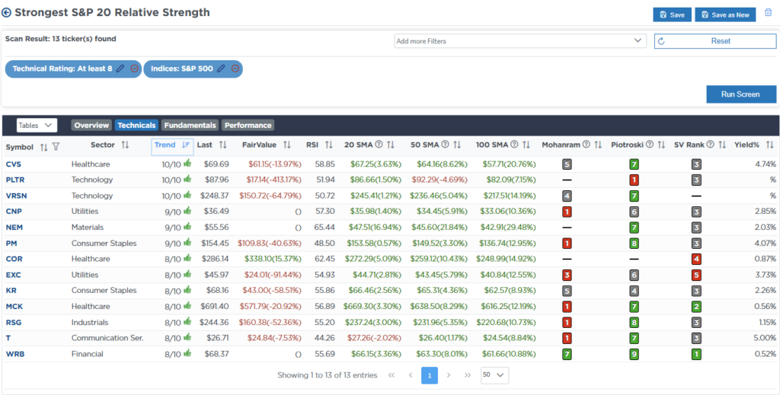This screenshot has height=395, width=780.
Task: Open the RSG ticker link
Action: coord(14,322)
